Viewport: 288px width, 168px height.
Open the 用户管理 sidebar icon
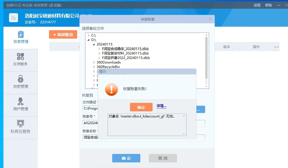point(21,101)
